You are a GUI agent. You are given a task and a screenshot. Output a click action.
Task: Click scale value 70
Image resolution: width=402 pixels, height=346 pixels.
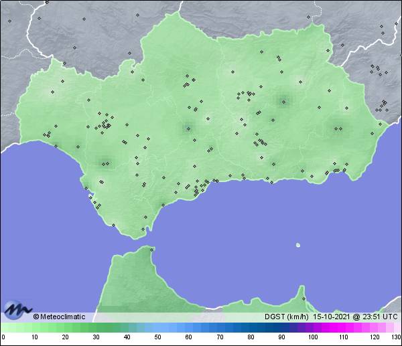[x=220, y=337]
